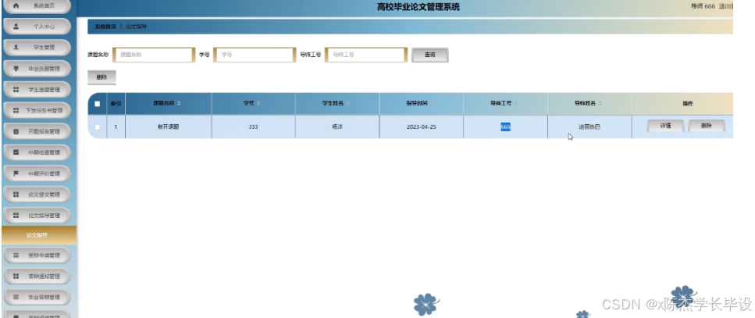Screen dimensions: 755x318
Task: Open 系统首页 in the sidebar
Action: coord(37,6)
